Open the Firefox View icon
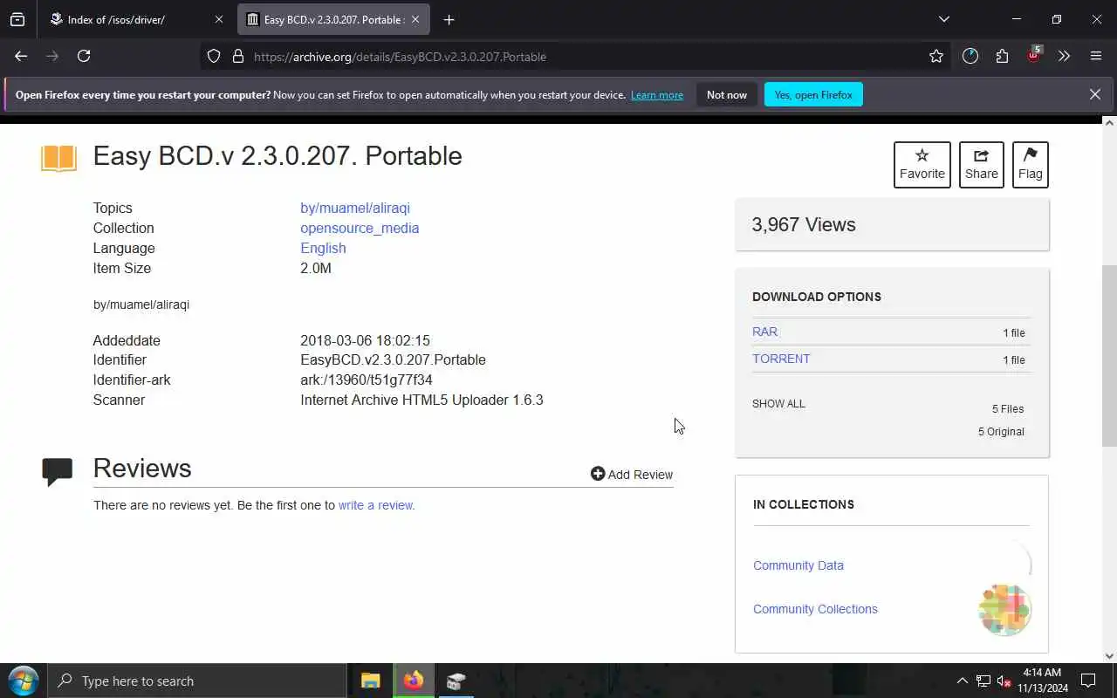Viewport: 1117px width, 698px height. (17, 19)
